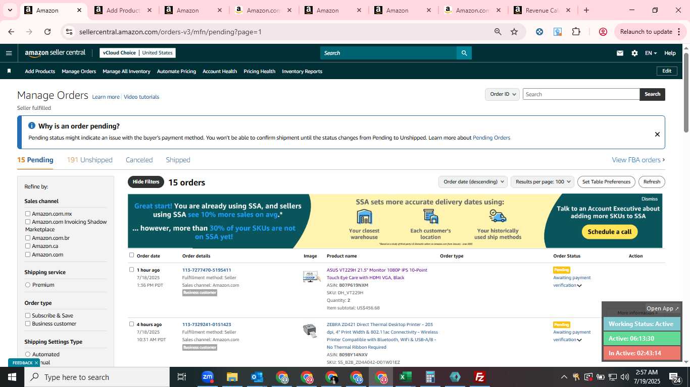Click the Task View taskbar icon
This screenshot has width=690, height=387.
(182, 377)
